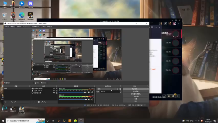Move scene down in Scenes panel
Image resolution: width=218 pixels, height=123 pixels.
pos(15,102)
